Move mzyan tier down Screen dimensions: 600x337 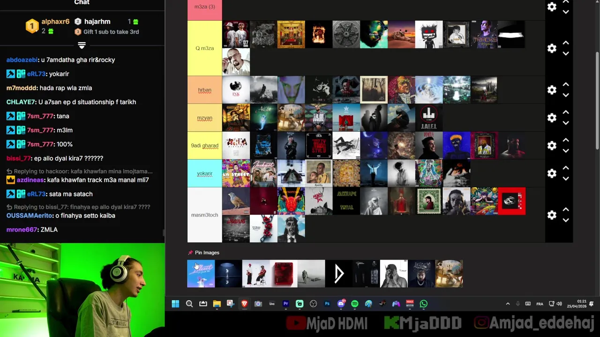[x=566, y=123]
